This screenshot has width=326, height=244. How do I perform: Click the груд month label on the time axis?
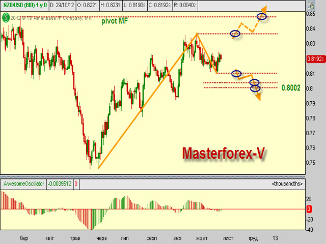[x=253, y=238]
